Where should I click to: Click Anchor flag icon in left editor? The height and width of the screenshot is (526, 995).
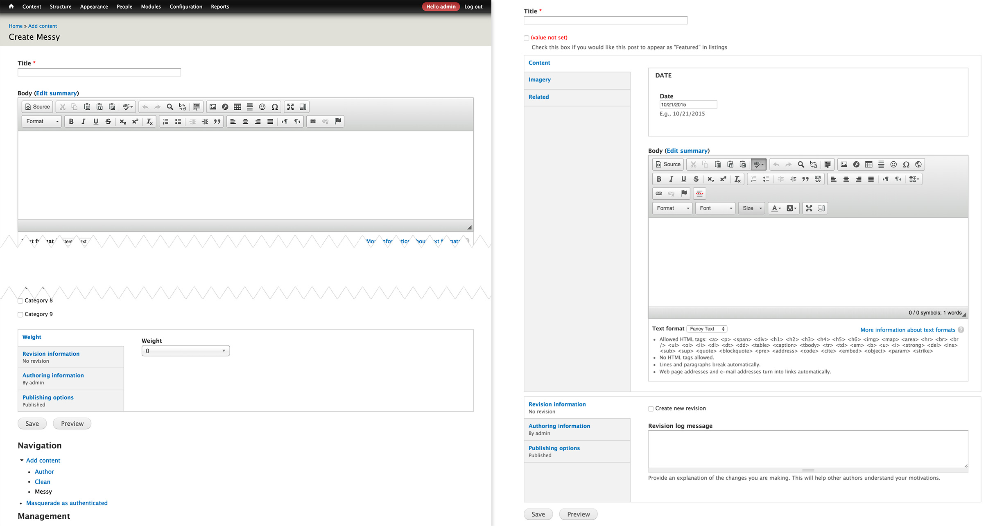pyautogui.click(x=338, y=122)
